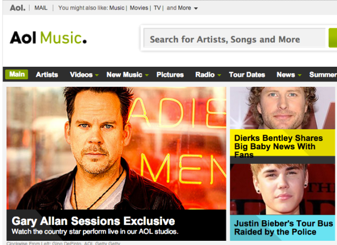Expand the New Music dropdown
Screen dimensions: 337x245
(x=147, y=75)
